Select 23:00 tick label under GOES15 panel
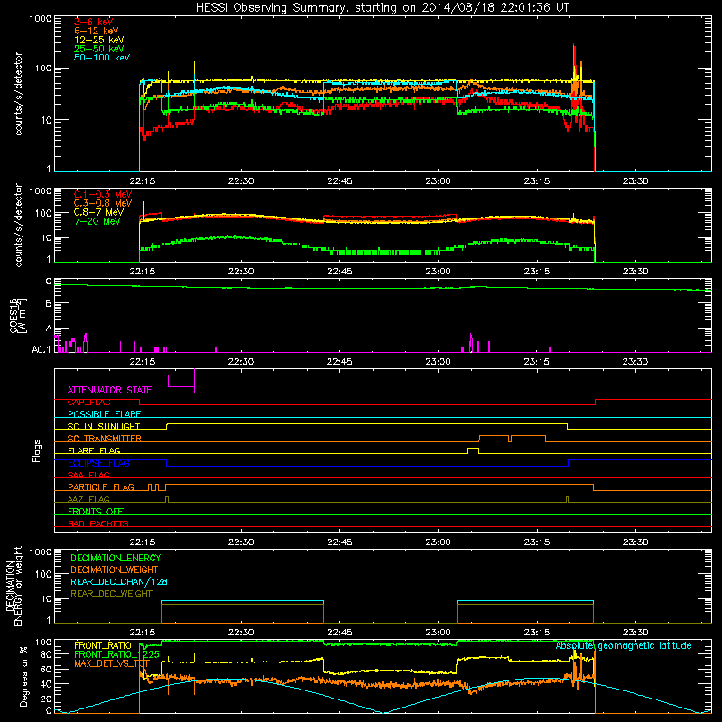 (x=438, y=362)
